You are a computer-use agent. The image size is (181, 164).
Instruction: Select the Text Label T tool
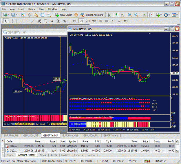coord(58,21)
